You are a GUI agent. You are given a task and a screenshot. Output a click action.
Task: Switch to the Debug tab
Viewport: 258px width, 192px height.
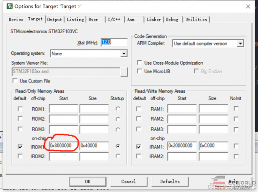click(x=172, y=20)
